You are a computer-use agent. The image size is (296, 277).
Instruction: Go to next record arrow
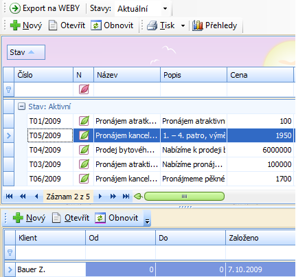(x=100, y=197)
